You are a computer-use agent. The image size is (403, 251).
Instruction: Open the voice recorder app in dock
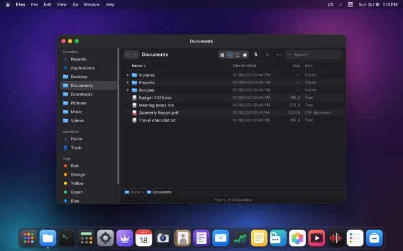336,238
